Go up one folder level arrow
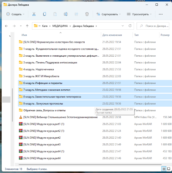This screenshot has height=173, width=172. [27, 26]
